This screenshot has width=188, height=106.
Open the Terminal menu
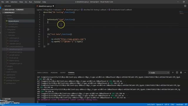pyautogui.click(x=37, y=2)
